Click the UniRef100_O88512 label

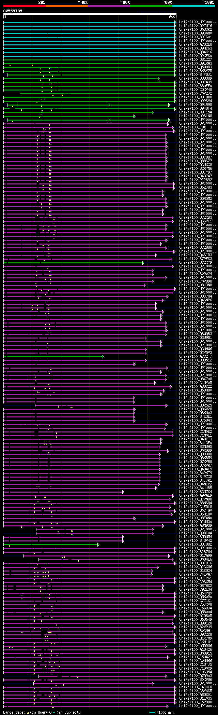pyautogui.click(x=196, y=360)
